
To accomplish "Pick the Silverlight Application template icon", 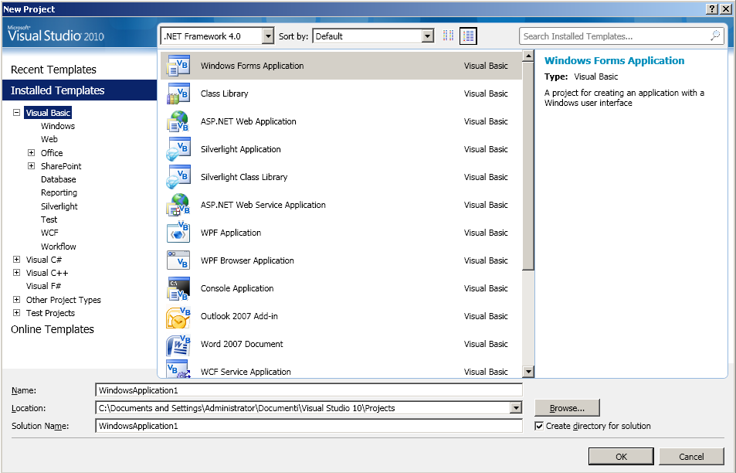I will (178, 149).
